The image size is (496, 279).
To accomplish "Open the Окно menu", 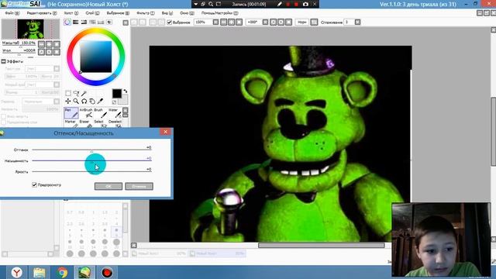I will pyautogui.click(x=187, y=13).
